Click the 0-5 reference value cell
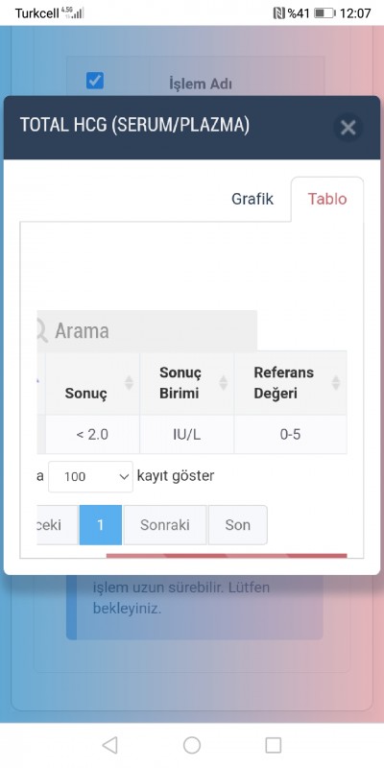 (x=291, y=435)
